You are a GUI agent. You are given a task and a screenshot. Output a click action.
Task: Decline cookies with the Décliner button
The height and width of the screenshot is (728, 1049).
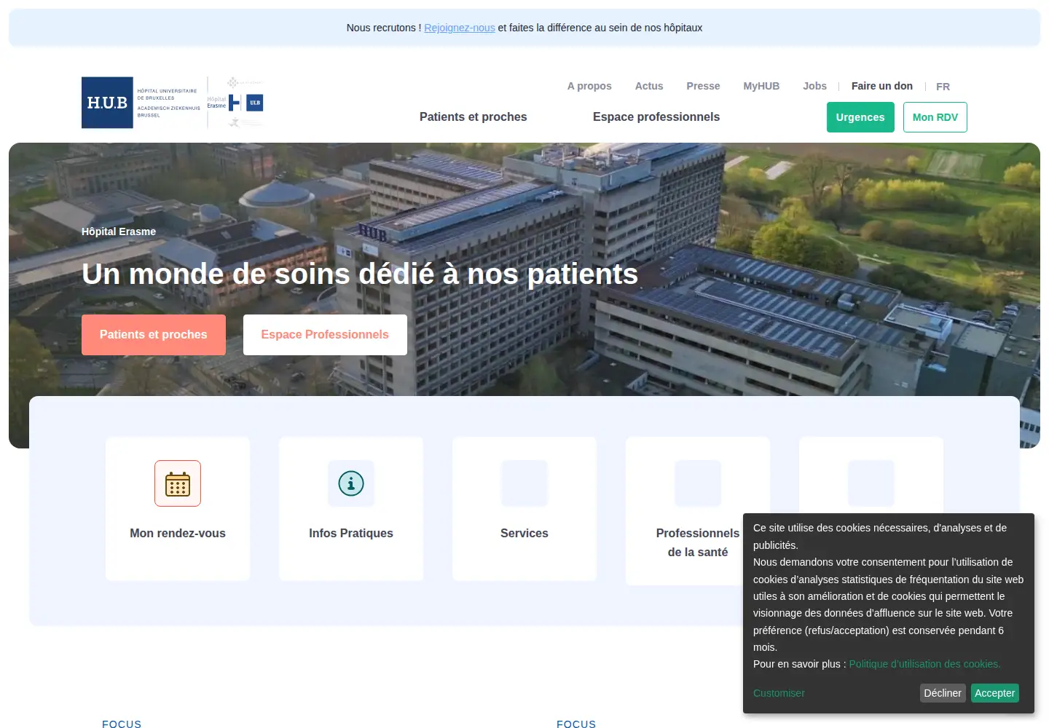click(943, 693)
